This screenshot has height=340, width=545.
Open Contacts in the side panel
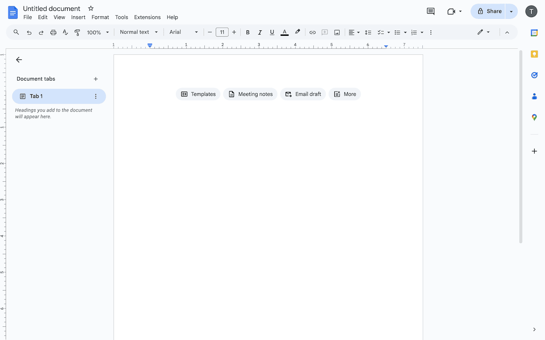pyautogui.click(x=535, y=96)
